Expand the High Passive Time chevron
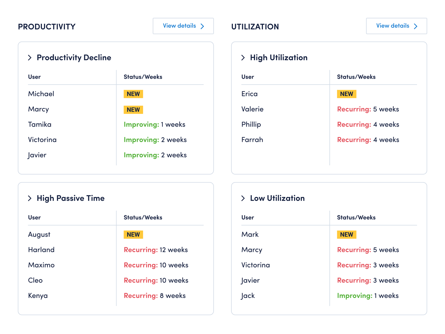 click(30, 198)
